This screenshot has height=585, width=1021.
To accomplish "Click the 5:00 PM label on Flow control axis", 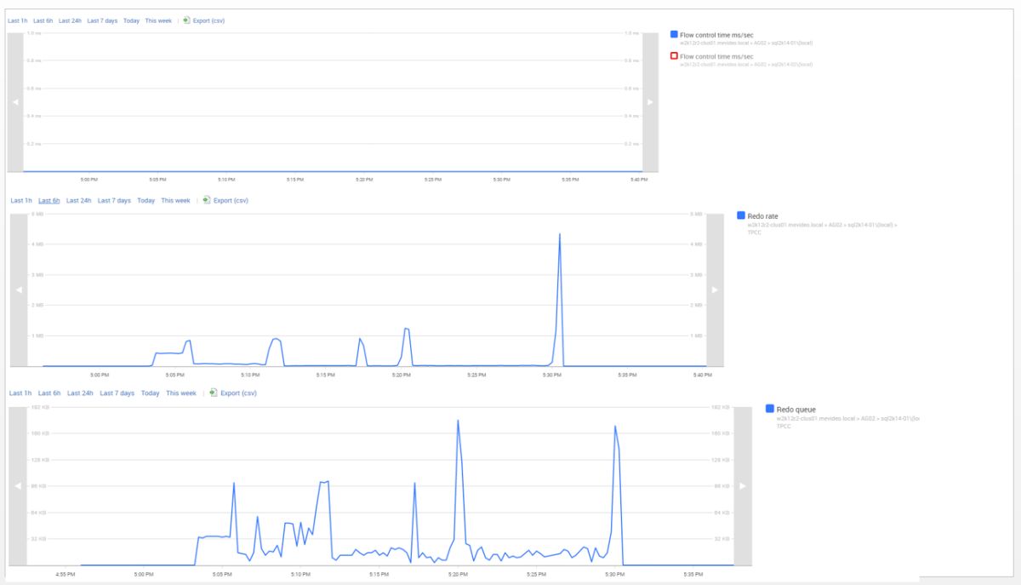I will point(88,180).
